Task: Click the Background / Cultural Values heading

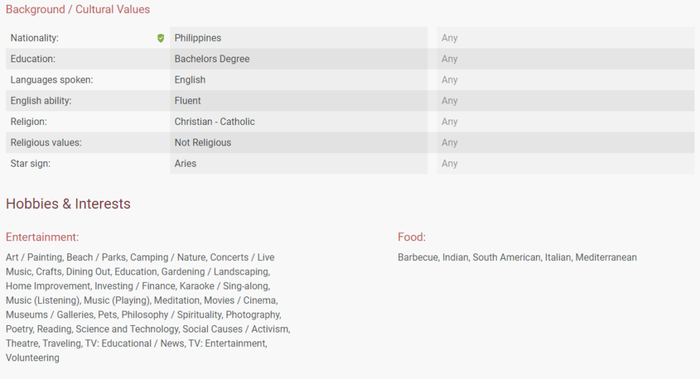Action: [78, 10]
